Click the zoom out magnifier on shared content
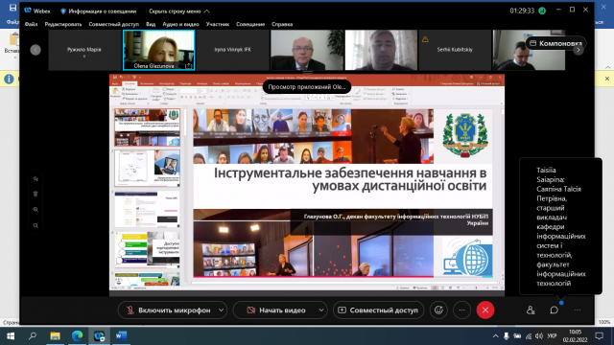 click(35, 226)
